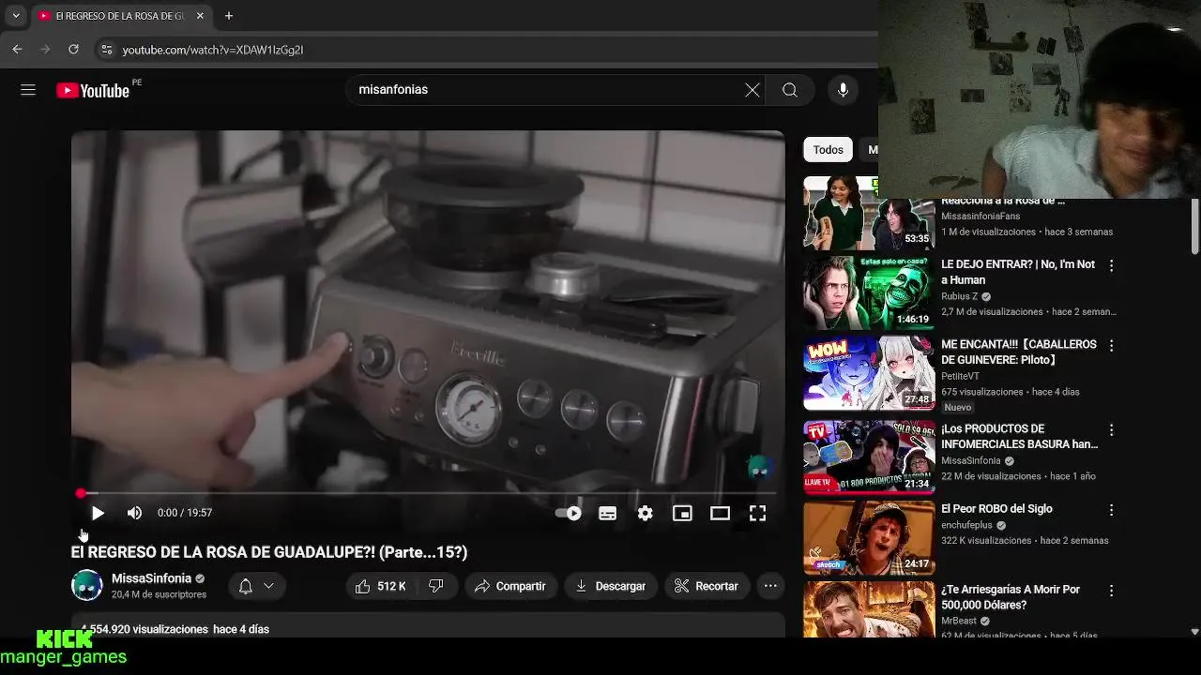
Task: Open a new browser tab
Action: [229, 16]
